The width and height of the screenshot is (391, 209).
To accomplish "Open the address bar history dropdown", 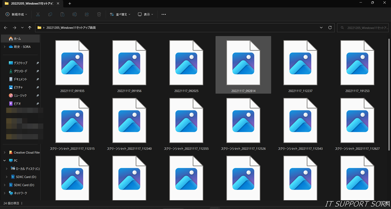I will [x=321, y=28].
